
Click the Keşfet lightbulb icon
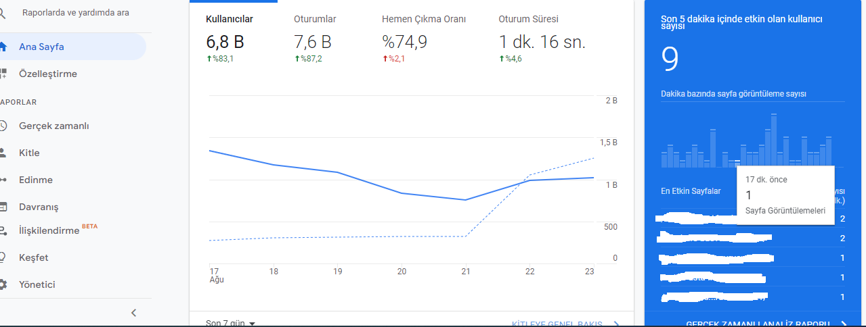click(x=3, y=257)
